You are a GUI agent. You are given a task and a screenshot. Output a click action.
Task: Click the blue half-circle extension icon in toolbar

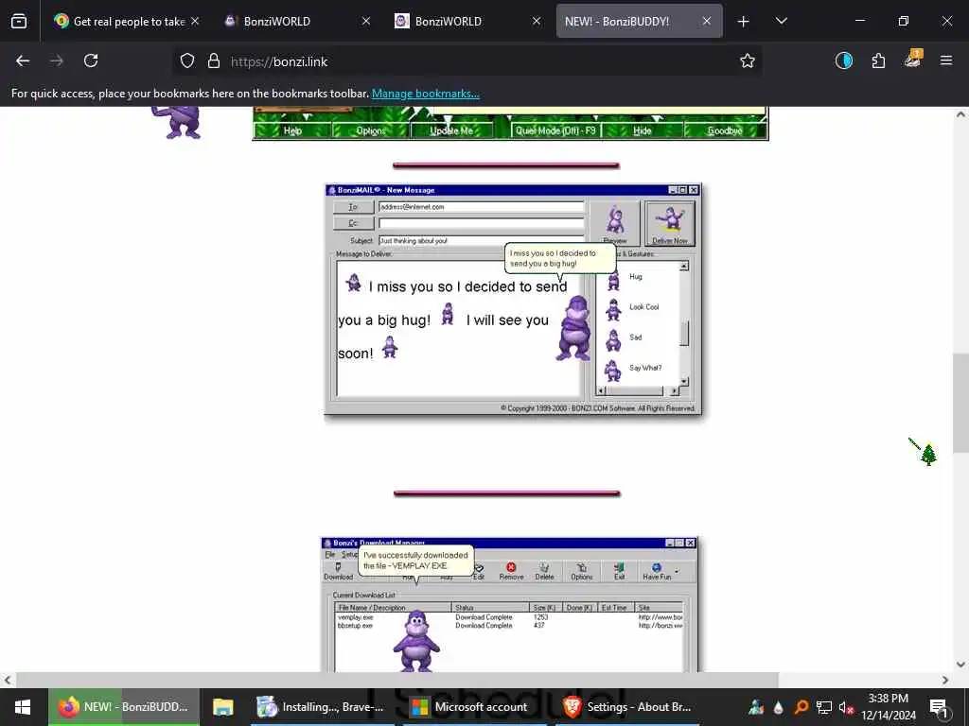pyautogui.click(x=843, y=60)
